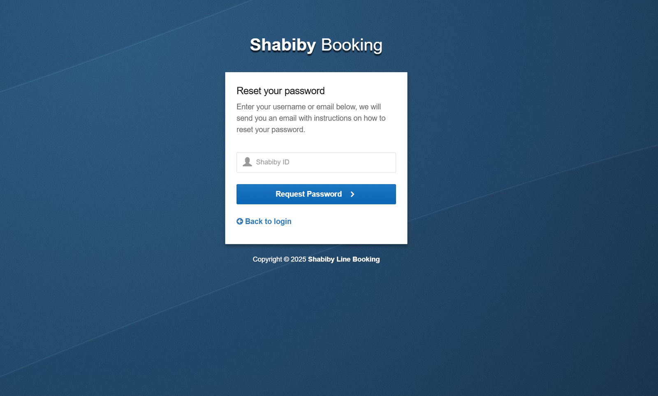Image resolution: width=658 pixels, height=396 pixels.
Task: Click the word Copyright in the footer
Action: (x=267, y=259)
